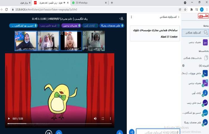The width and height of the screenshot is (209, 134).
Task: Fullscreen the حسین پور webcam
Action: pyautogui.click(x=62, y=33)
